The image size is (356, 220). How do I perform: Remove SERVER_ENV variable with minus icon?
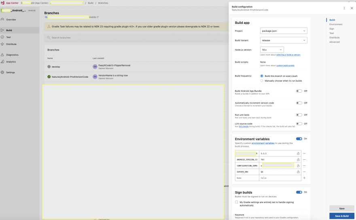pyautogui.click(x=304, y=172)
